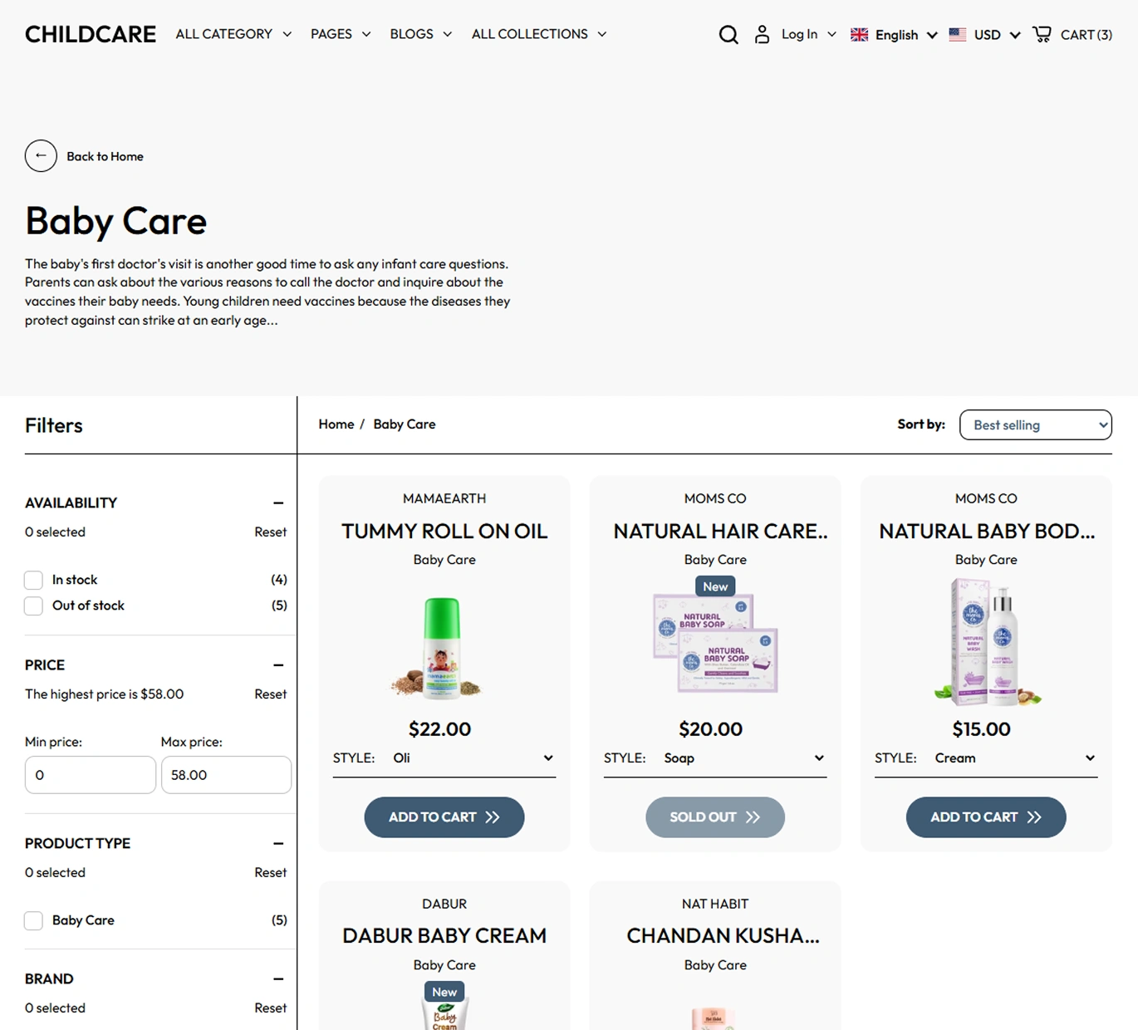This screenshot has height=1030, width=1138.
Task: Click the NAT HABIT brand label
Action: pos(715,904)
